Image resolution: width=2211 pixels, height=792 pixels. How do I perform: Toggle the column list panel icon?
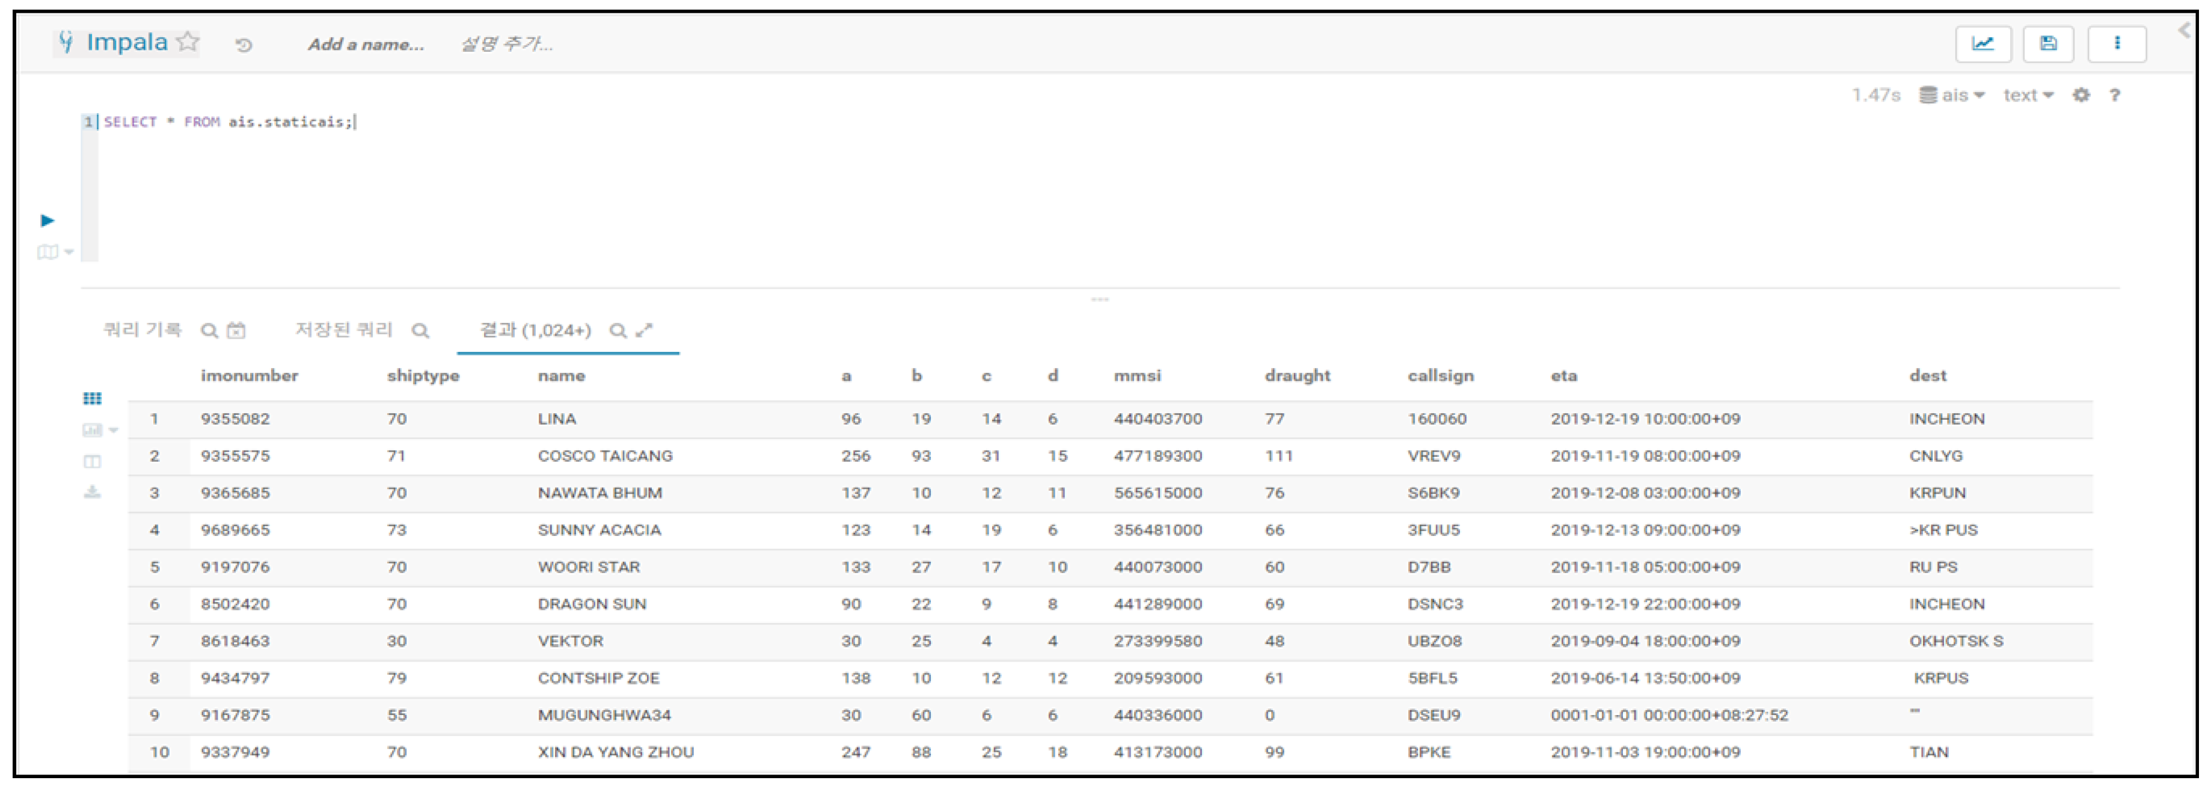(x=92, y=462)
